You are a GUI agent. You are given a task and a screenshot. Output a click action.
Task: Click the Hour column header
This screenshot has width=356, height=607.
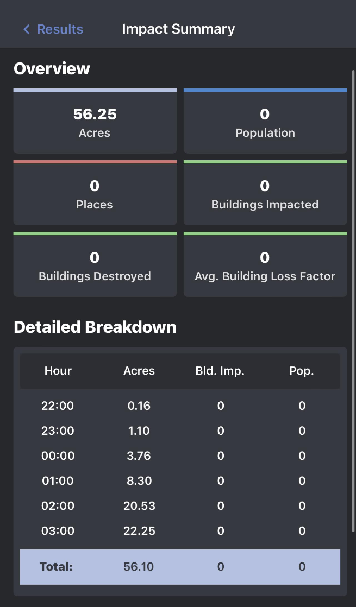(58, 371)
